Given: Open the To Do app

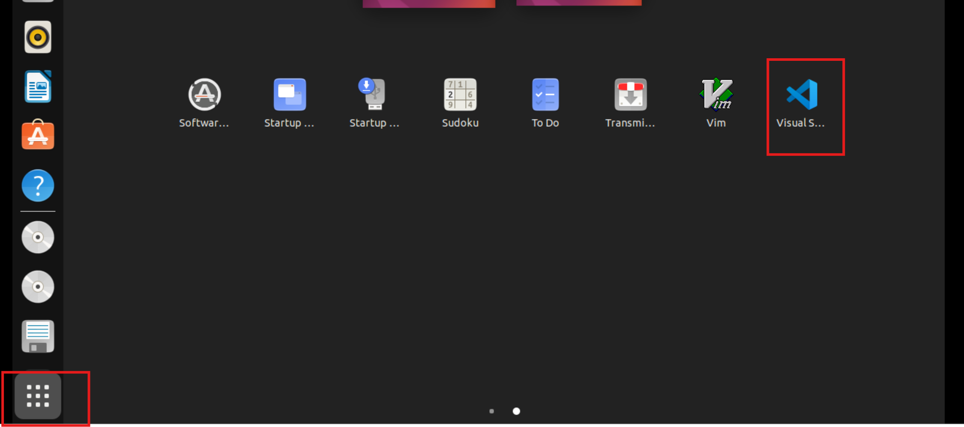Looking at the screenshot, I should [x=545, y=95].
